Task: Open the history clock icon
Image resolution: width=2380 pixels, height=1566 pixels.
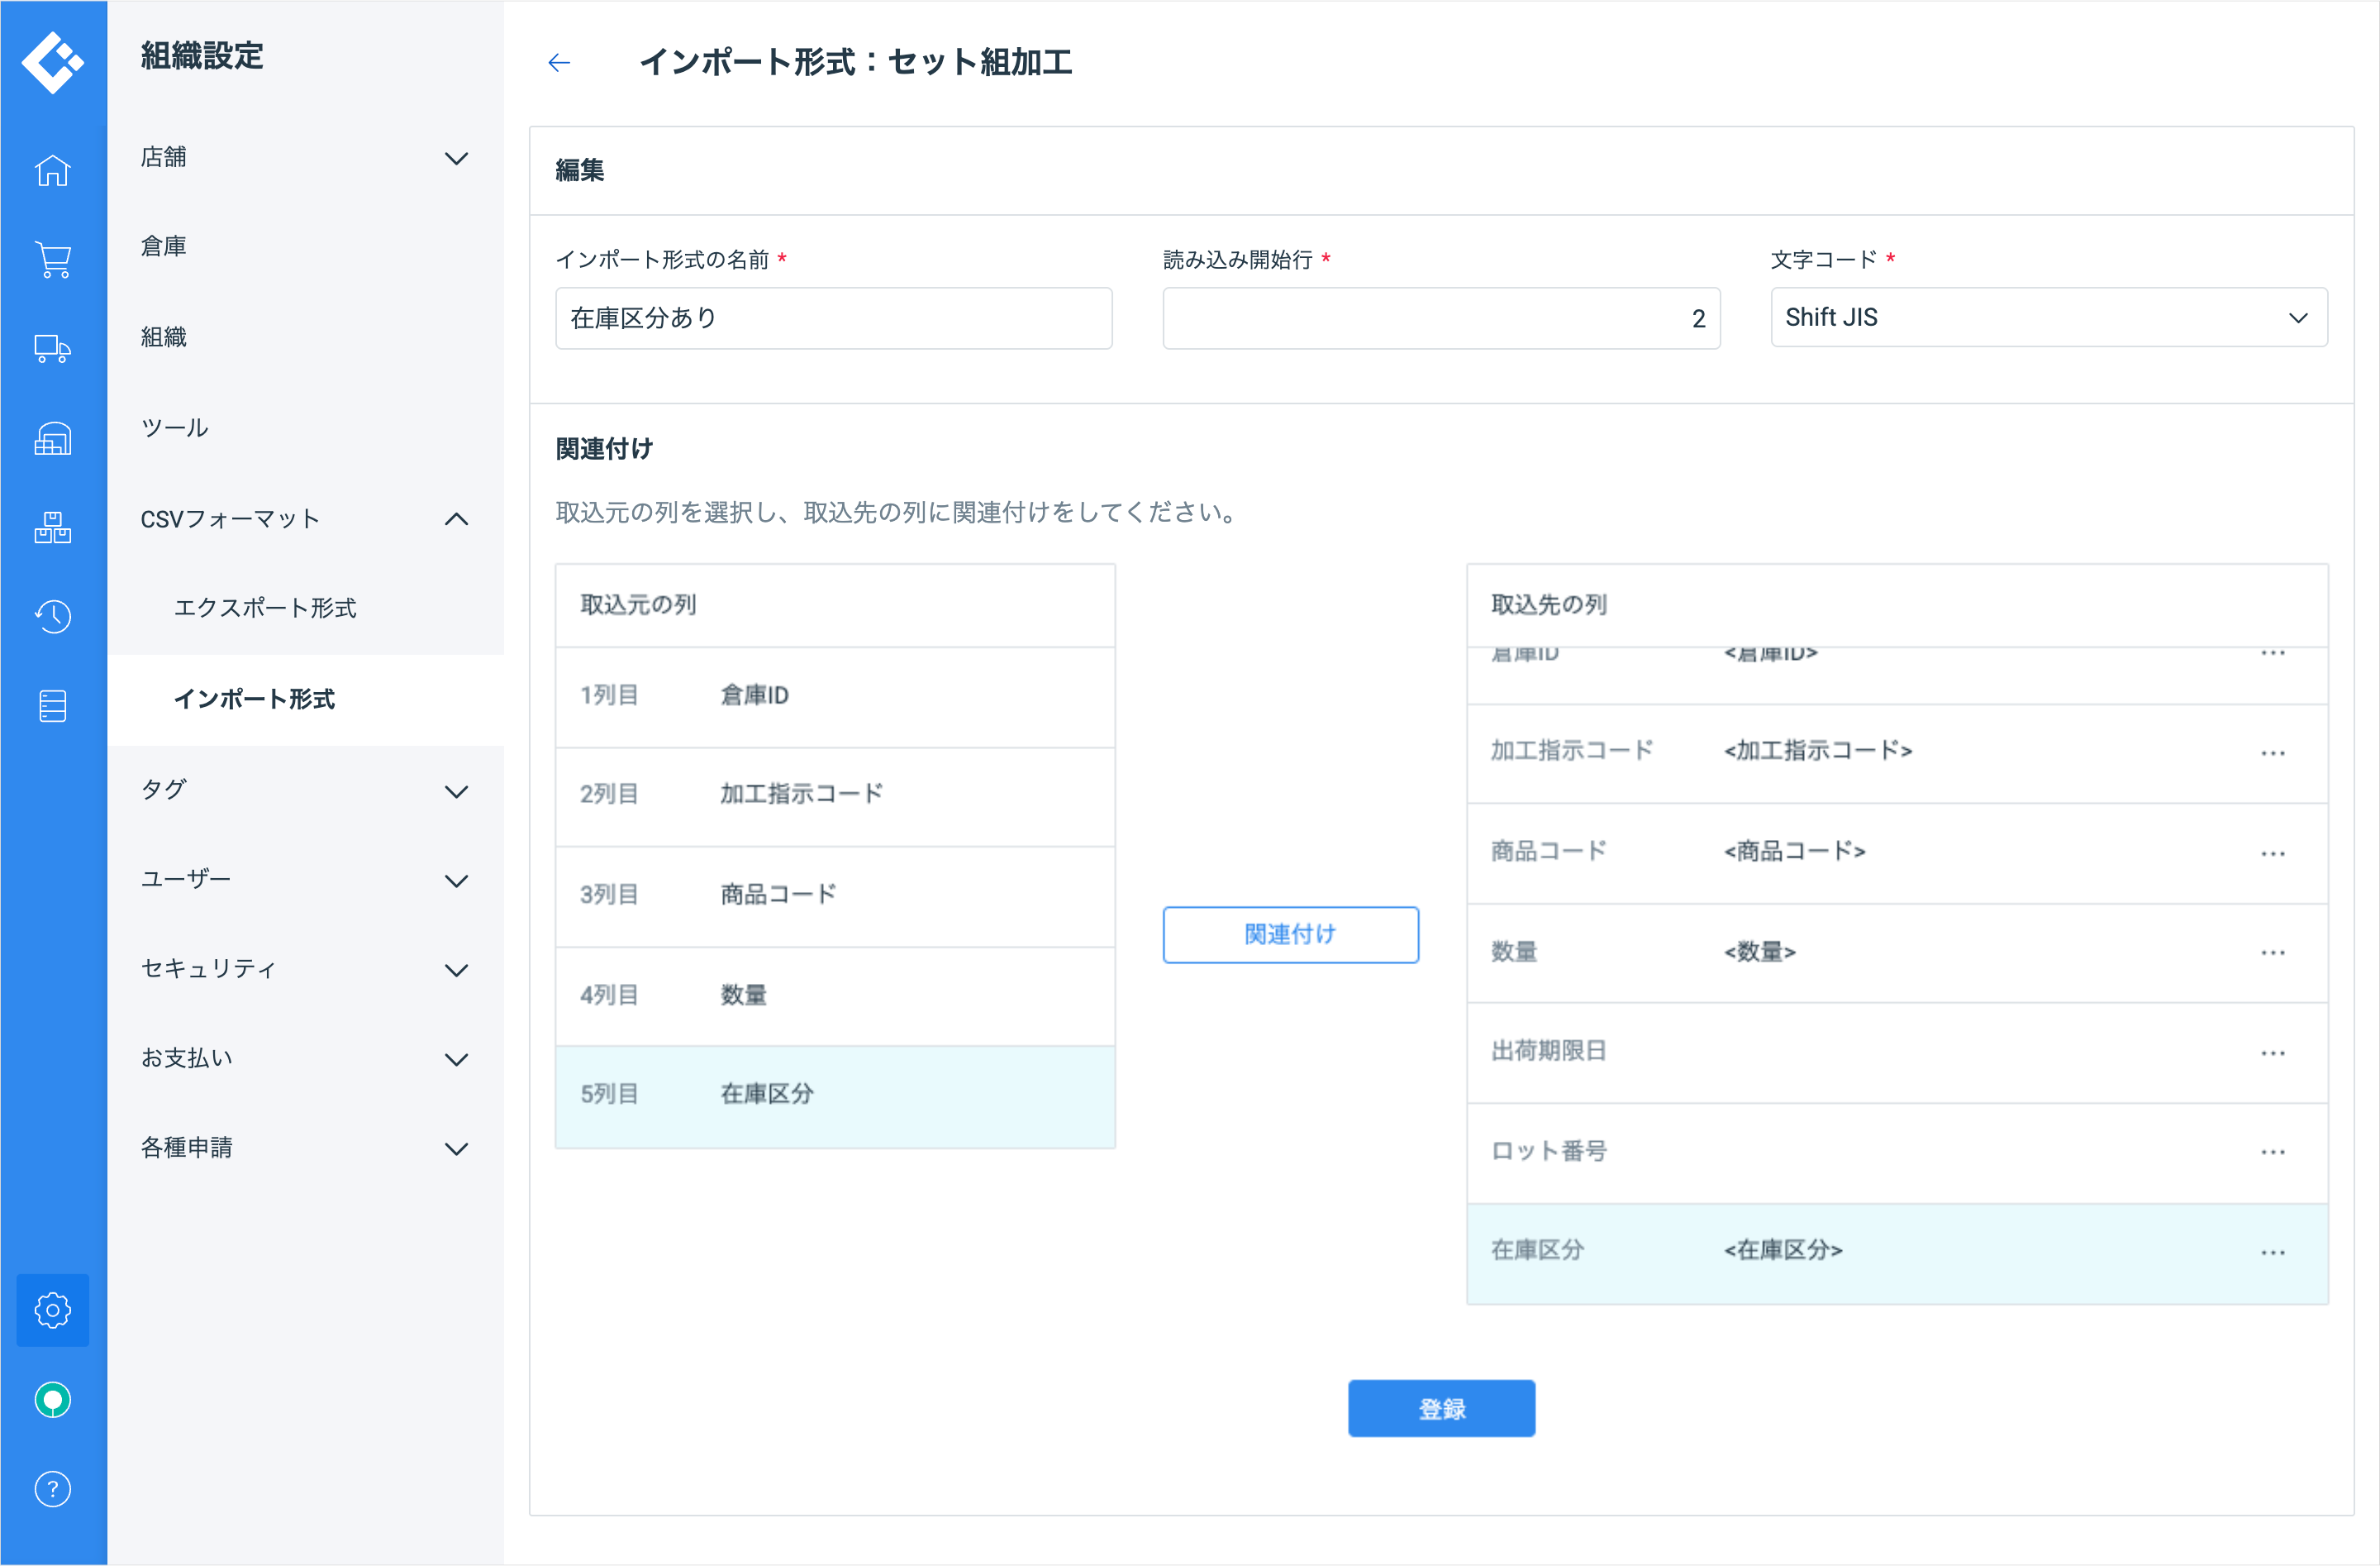Action: [x=52, y=616]
